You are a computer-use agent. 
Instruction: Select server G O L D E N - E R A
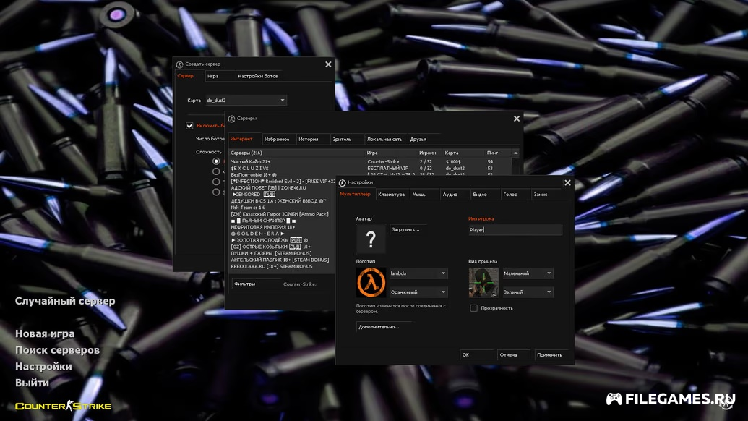click(283, 234)
